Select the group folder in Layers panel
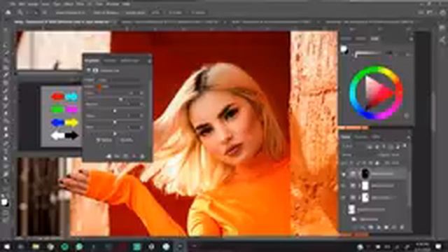 354,219
